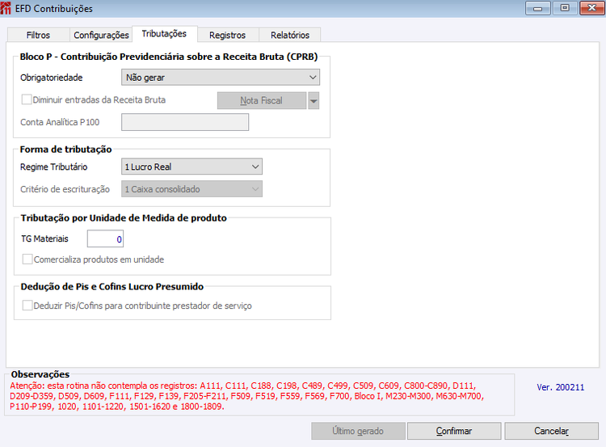Click the Obrigatoriedade label
Image resolution: width=606 pixels, height=447 pixels.
coord(52,78)
